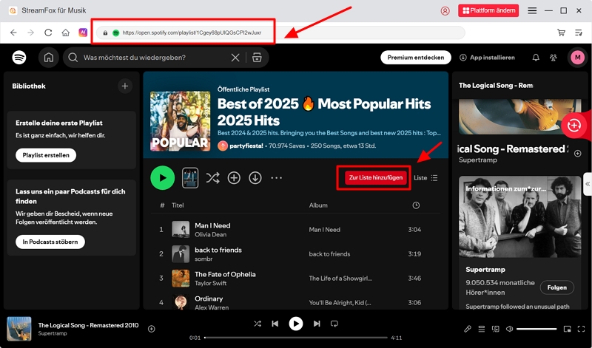The height and width of the screenshot is (348, 592).
Task: Select the song Man I Need
Action: [x=212, y=225]
